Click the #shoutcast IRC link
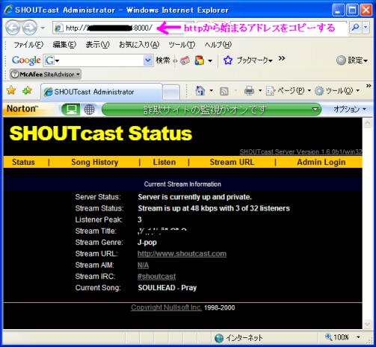Image resolution: width=376 pixels, height=347 pixels. click(x=156, y=276)
